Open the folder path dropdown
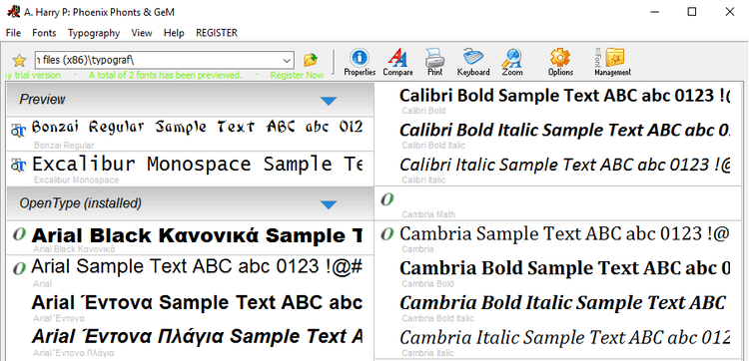749x361 pixels. point(287,61)
